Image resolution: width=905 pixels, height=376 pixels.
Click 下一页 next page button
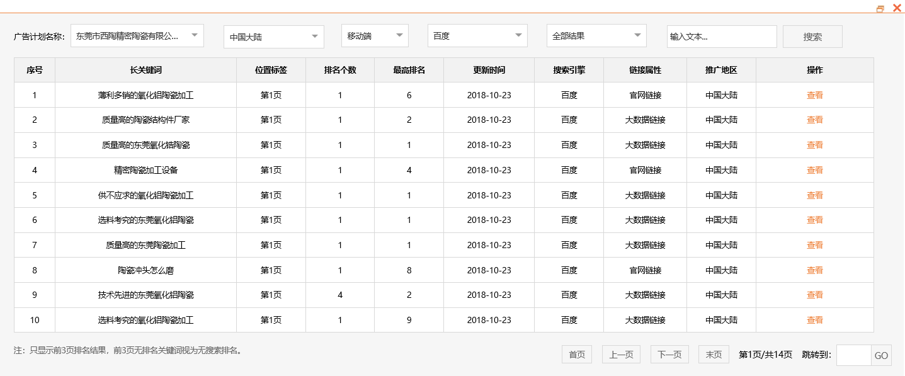[x=669, y=354]
